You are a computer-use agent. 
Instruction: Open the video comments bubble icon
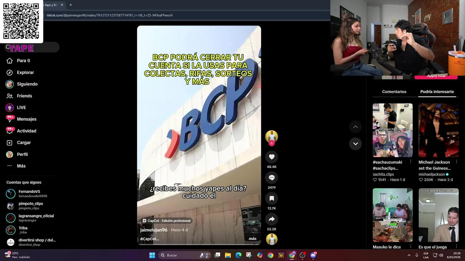tap(271, 177)
